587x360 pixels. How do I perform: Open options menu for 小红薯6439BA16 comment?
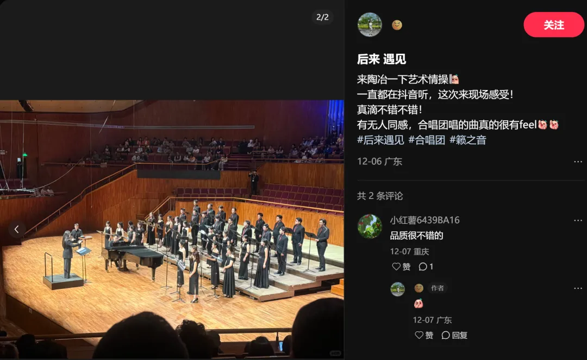click(x=578, y=220)
